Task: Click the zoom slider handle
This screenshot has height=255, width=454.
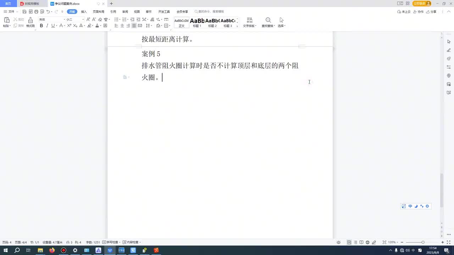Action: [423, 242]
